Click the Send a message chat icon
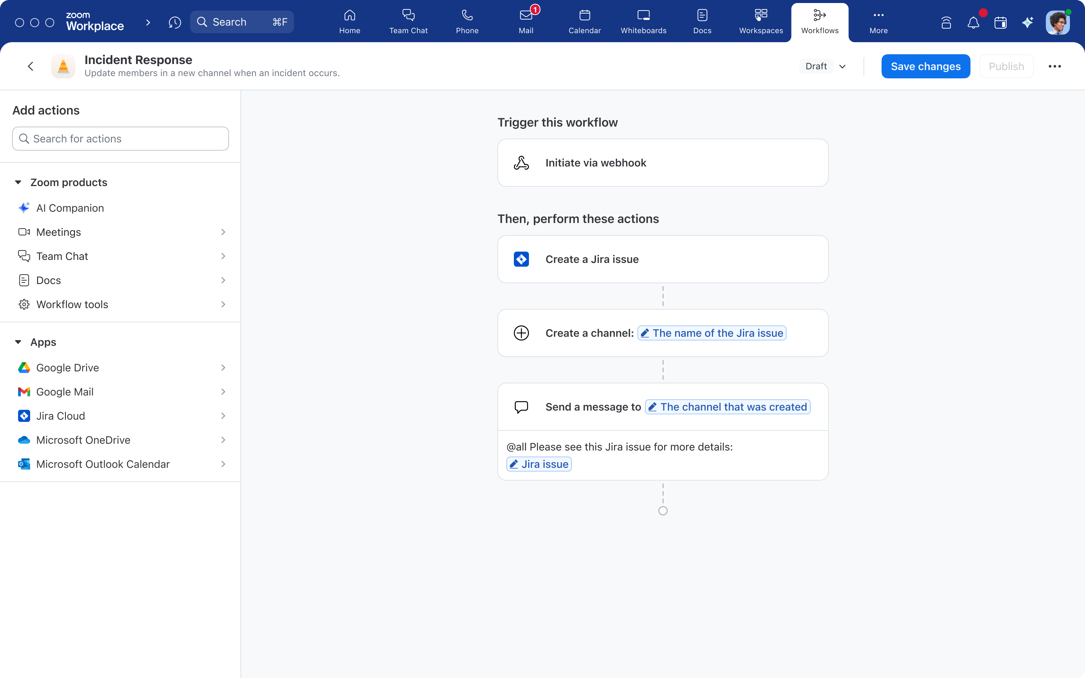1085x678 pixels. (x=522, y=407)
